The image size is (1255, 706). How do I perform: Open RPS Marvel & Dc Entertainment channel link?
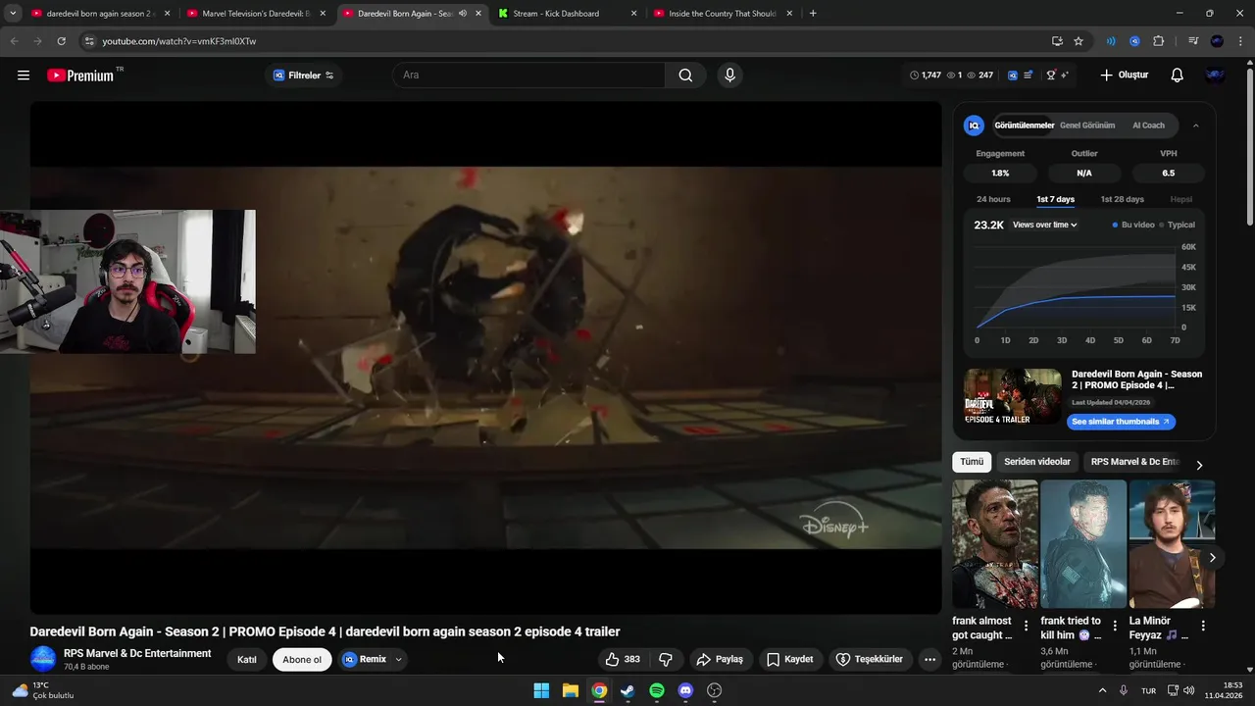pos(137,653)
